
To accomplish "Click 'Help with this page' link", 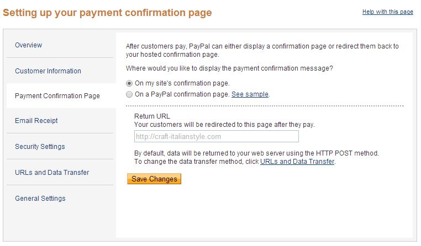I will (387, 12).
